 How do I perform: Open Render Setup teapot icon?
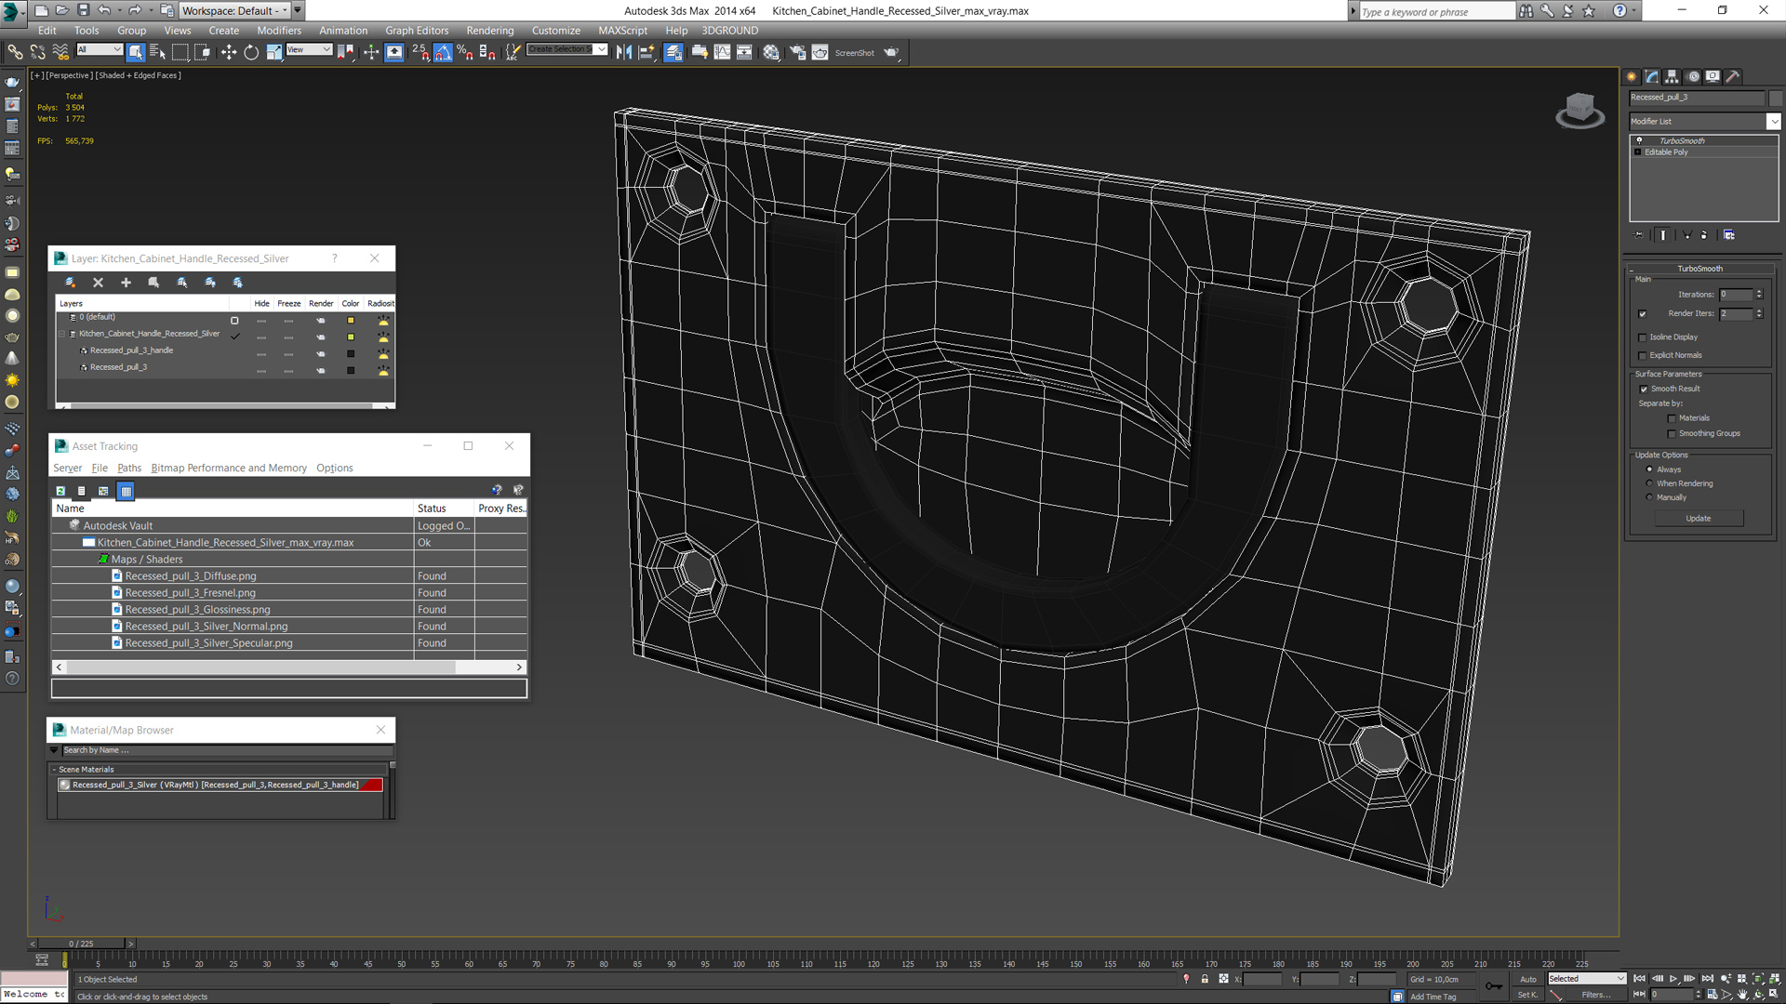pos(797,52)
